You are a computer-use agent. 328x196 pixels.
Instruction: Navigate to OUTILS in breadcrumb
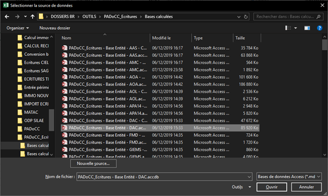pos(89,17)
